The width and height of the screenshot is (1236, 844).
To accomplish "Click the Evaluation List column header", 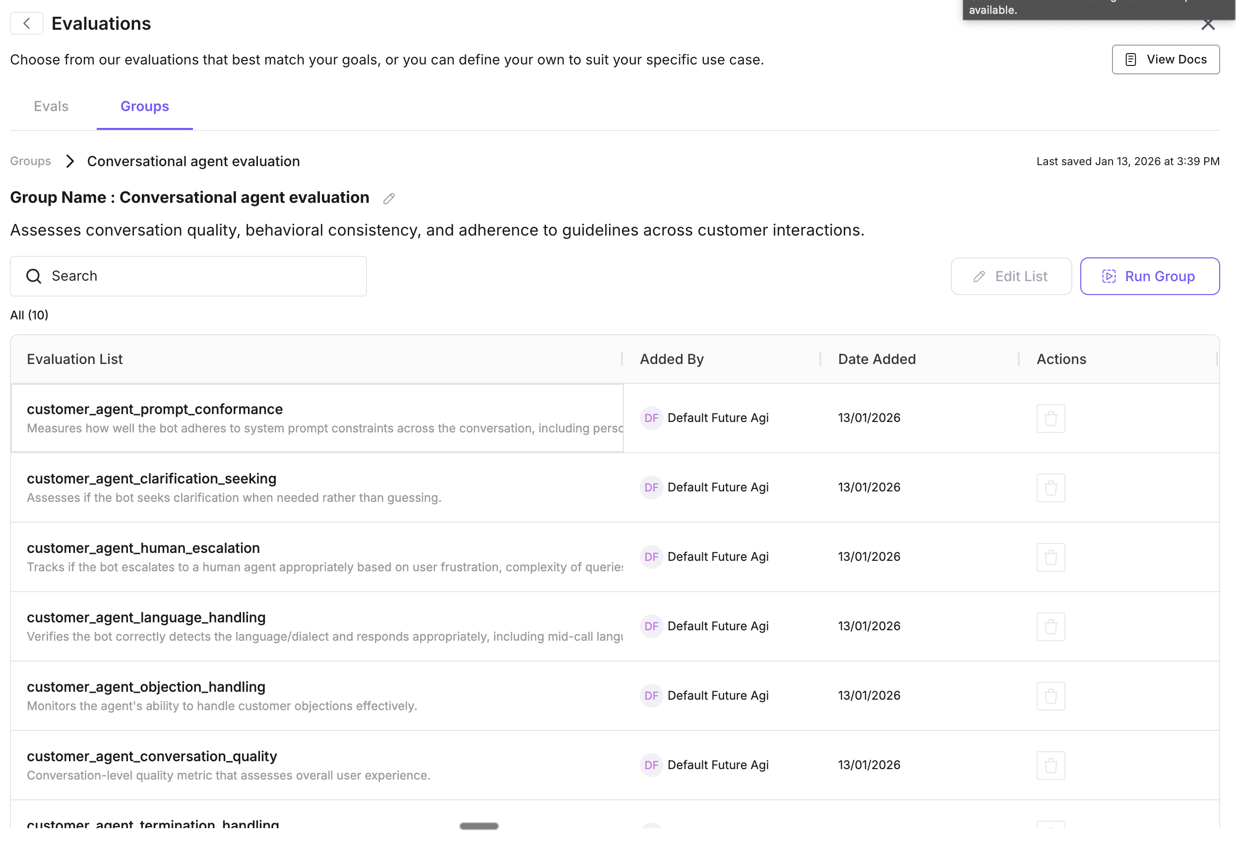I will [74, 359].
